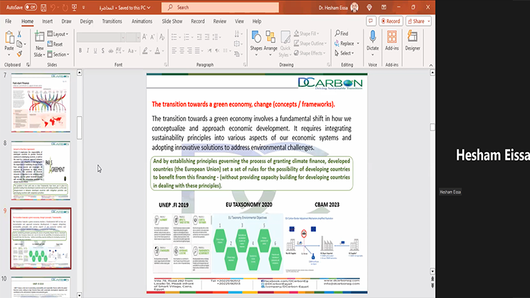Toggle Bold formatting

coord(80,51)
